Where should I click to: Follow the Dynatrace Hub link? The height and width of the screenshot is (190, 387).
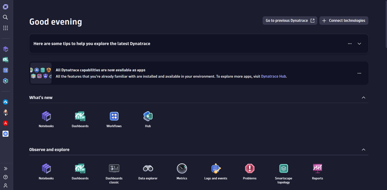point(274,76)
